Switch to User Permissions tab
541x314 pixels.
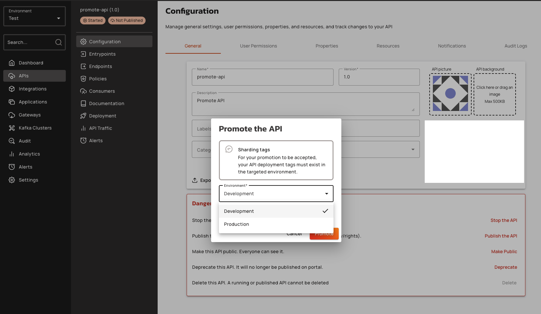click(258, 46)
